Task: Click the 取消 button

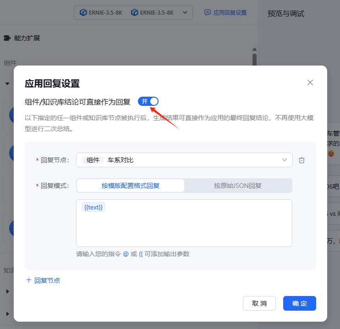Action: coord(259,303)
